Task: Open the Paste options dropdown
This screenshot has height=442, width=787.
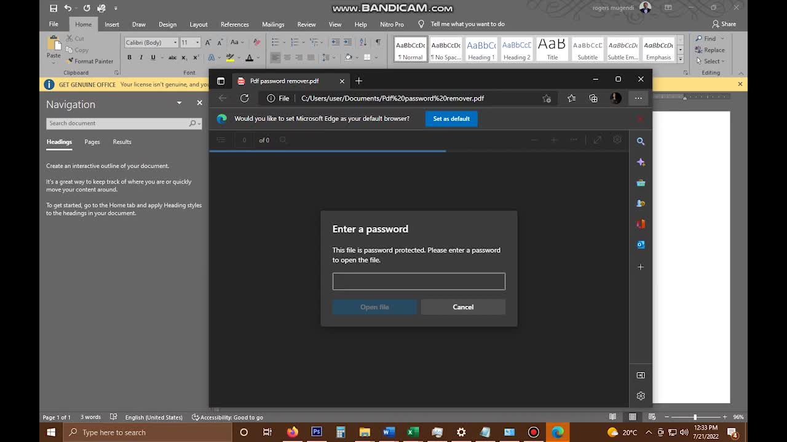Action: tap(53, 61)
